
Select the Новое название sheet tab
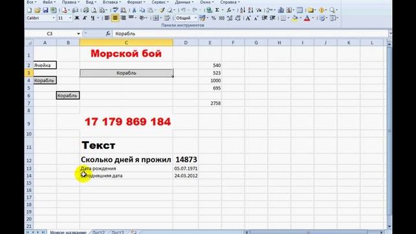[x=68, y=232]
